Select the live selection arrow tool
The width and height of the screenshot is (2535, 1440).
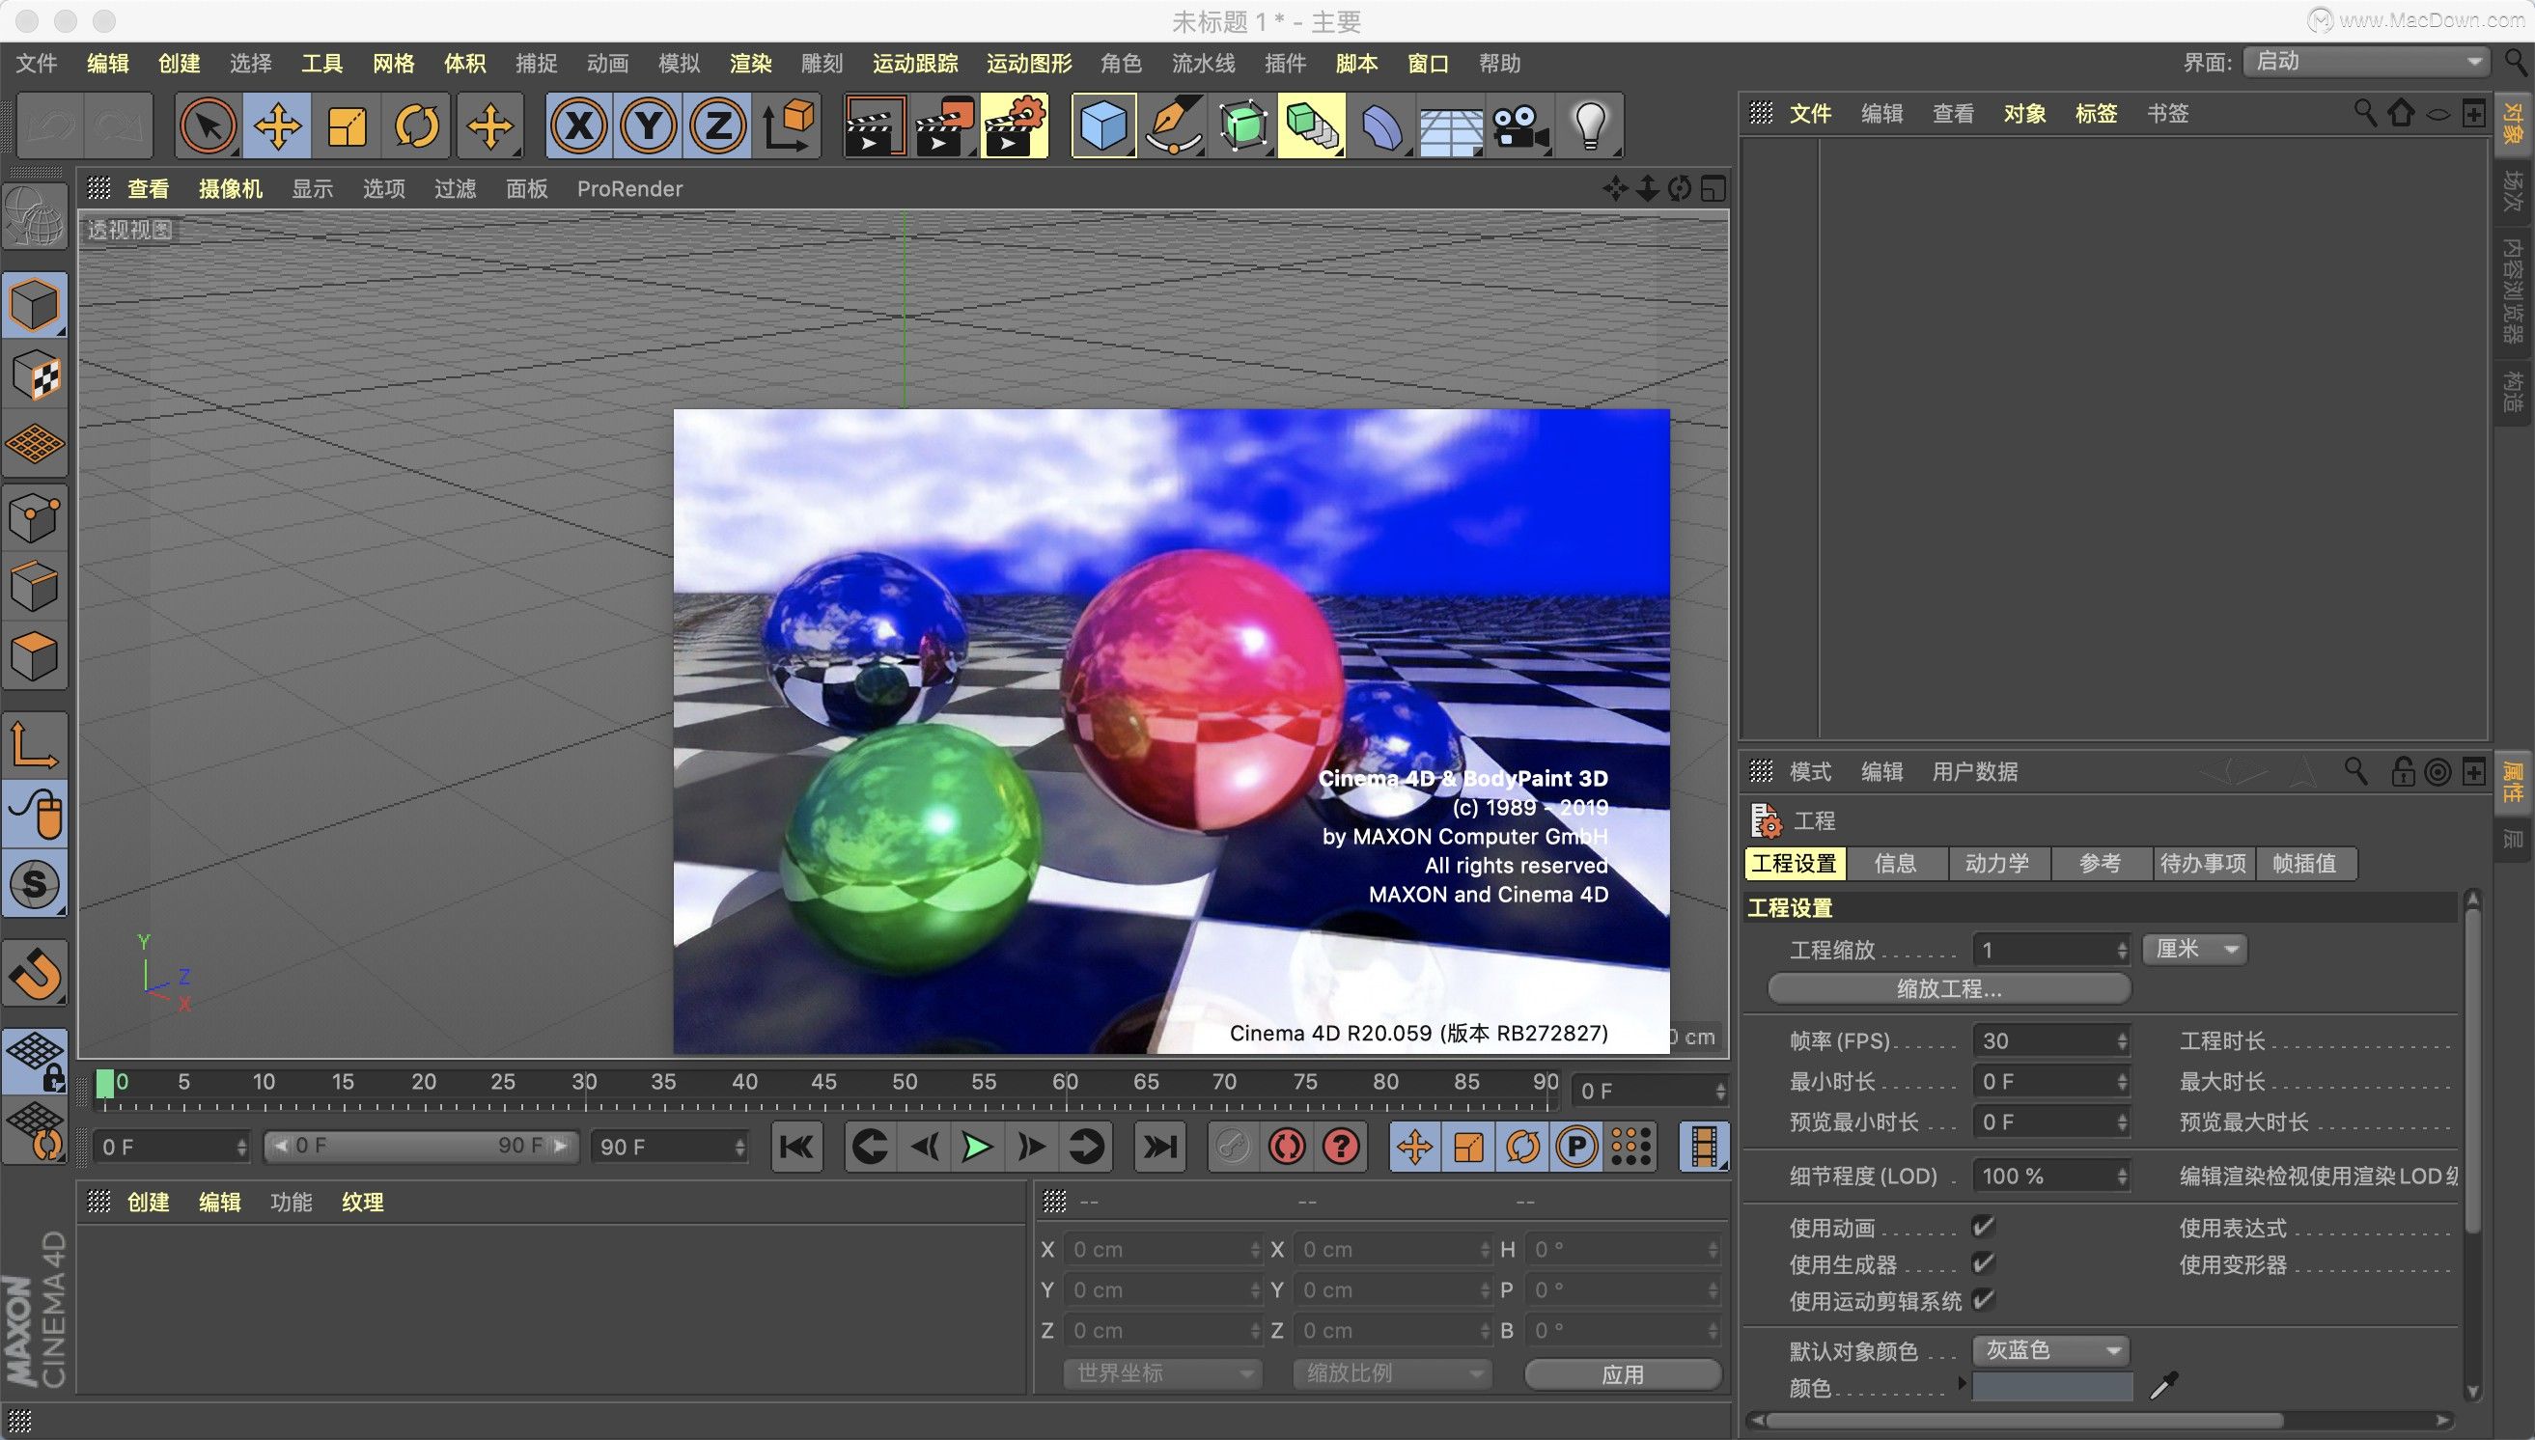[x=208, y=126]
